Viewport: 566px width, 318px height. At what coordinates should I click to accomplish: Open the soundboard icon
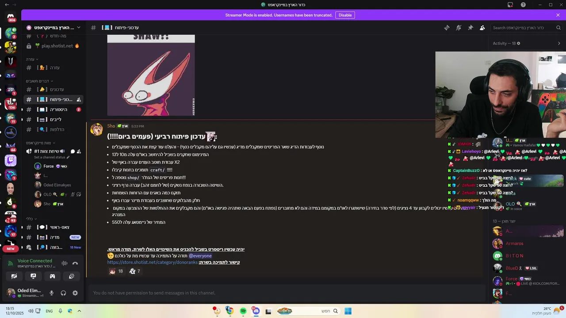click(72, 276)
